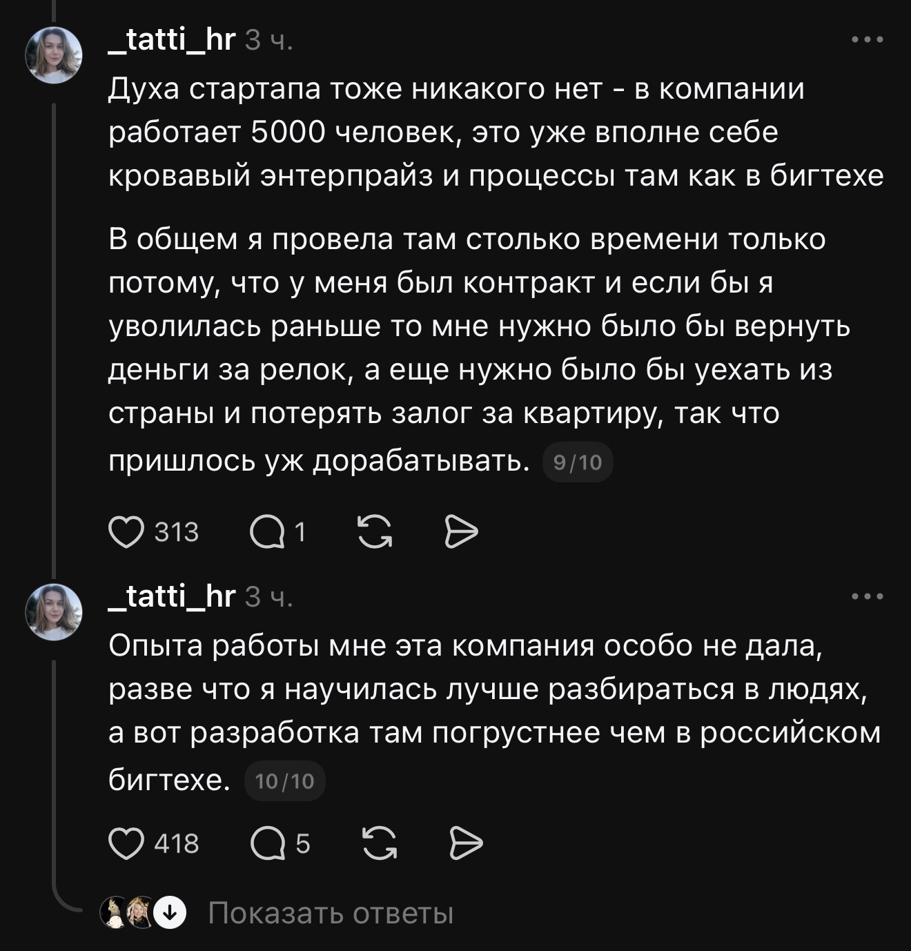This screenshot has height=951, width=911.
Task: Repost the 10/10 thread post
Action: (380, 843)
